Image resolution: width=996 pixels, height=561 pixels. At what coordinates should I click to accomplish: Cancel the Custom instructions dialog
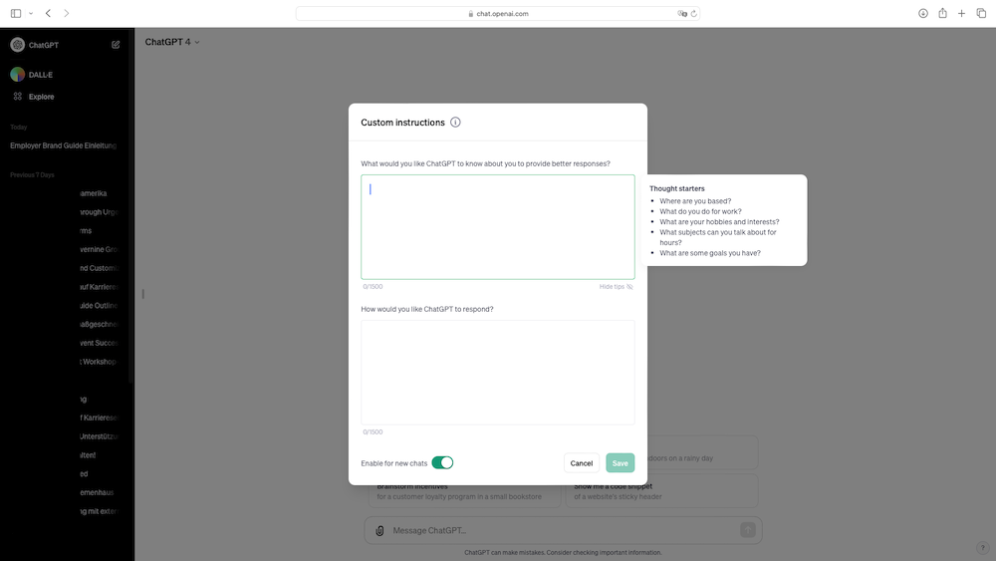point(582,463)
